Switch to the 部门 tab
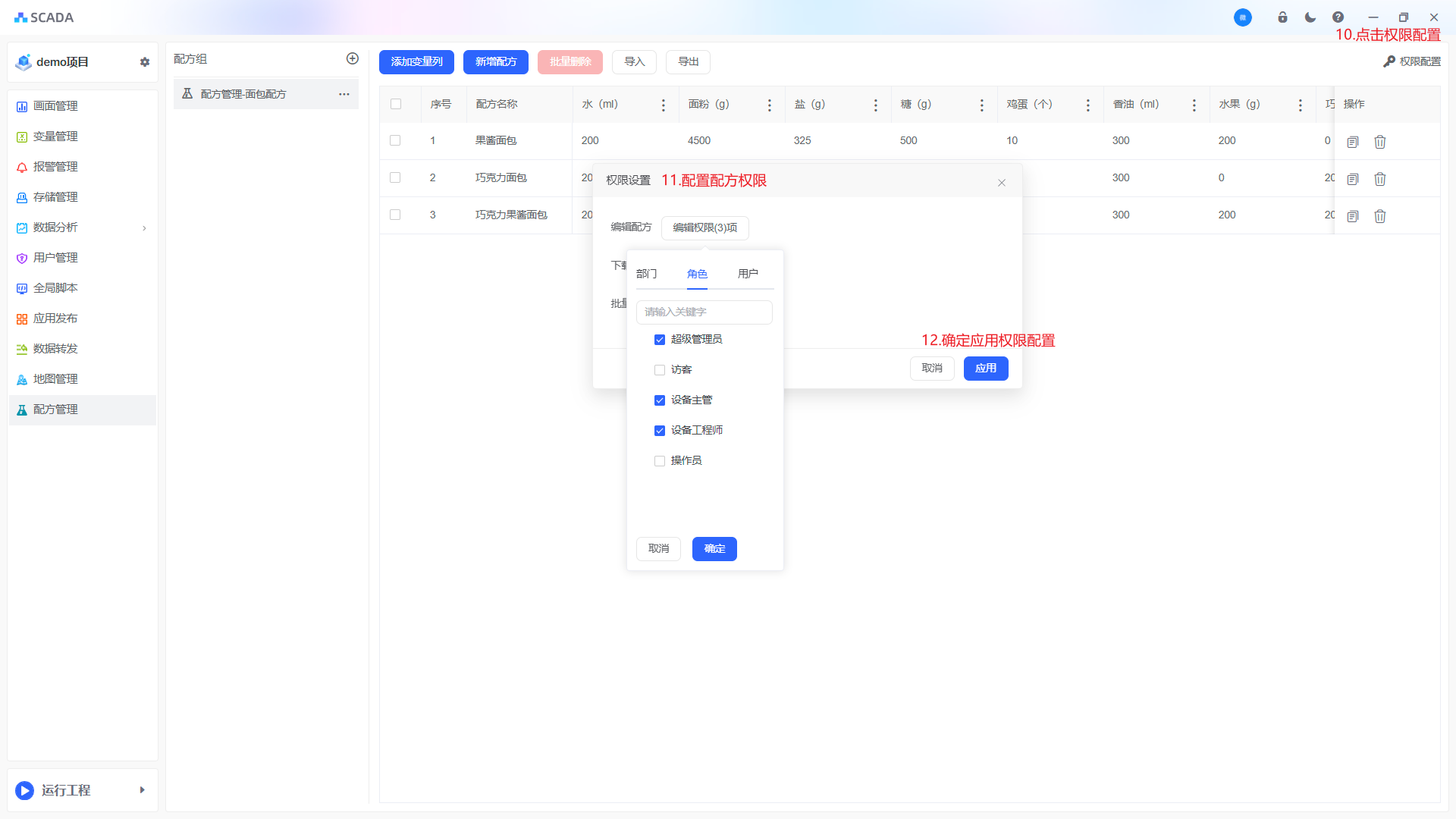Viewport: 1456px width, 819px height. (x=647, y=274)
